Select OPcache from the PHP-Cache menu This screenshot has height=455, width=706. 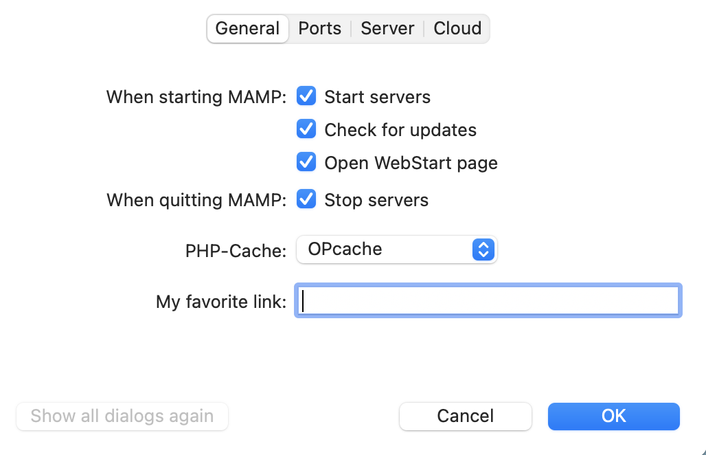396,249
